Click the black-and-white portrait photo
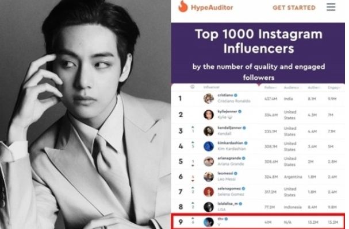The image size is (349, 229). point(85,114)
